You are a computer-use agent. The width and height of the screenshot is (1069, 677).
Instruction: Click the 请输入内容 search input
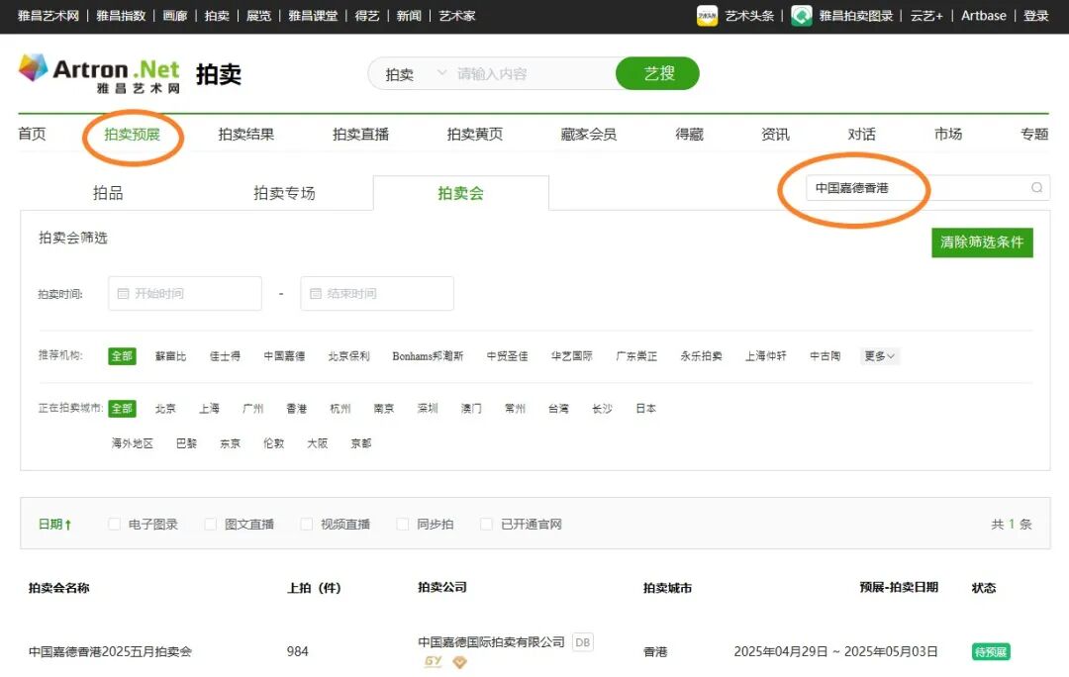coord(534,73)
